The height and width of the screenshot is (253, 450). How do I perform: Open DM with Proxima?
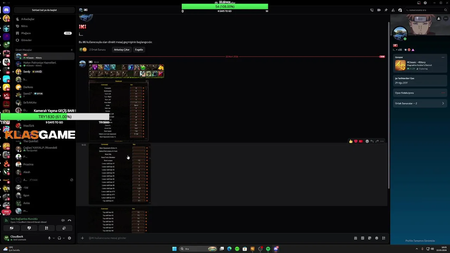(44, 164)
